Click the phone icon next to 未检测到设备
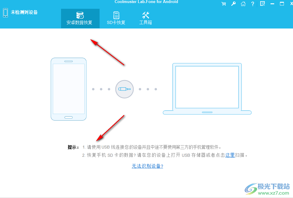This screenshot has height=198, width=293. [x=5, y=12]
